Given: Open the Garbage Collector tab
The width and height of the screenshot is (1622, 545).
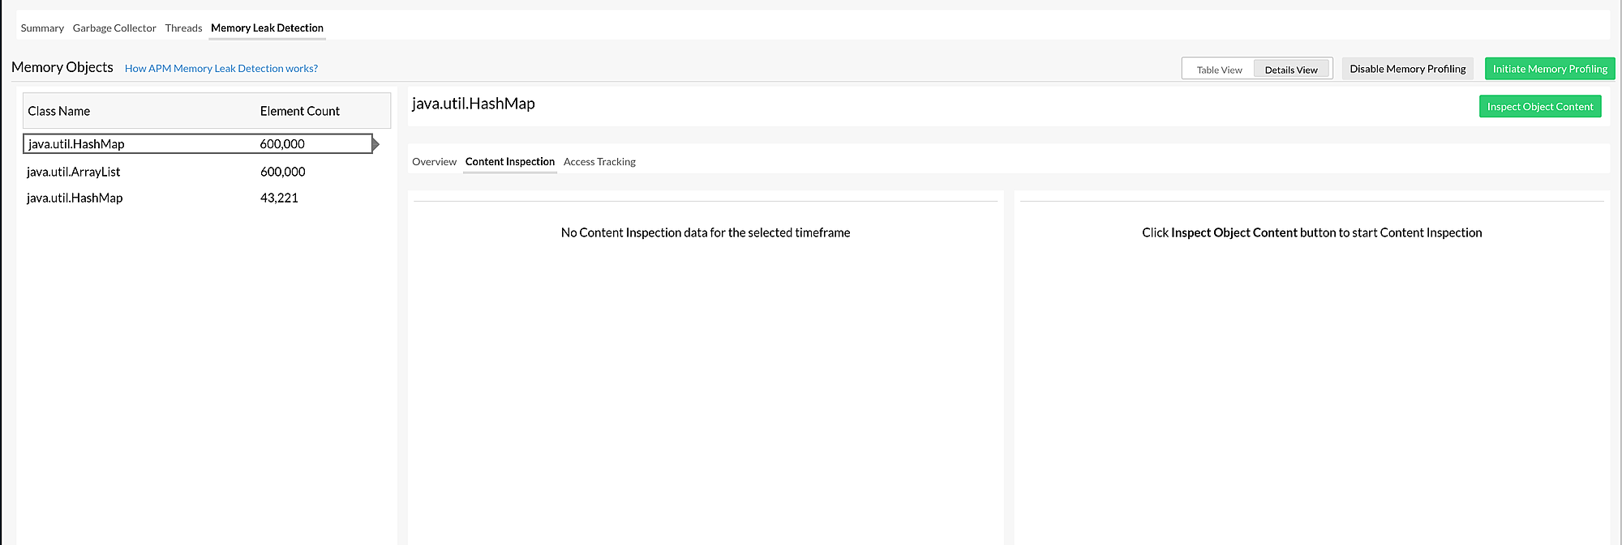Looking at the screenshot, I should [x=114, y=28].
